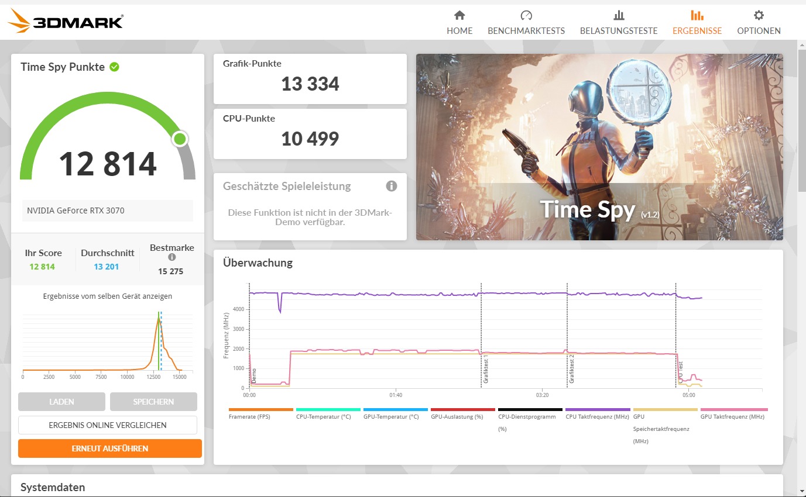The image size is (806, 497).
Task: Toggle the GPU Taktfrequenz (MHz) legend entry
Action: click(734, 413)
